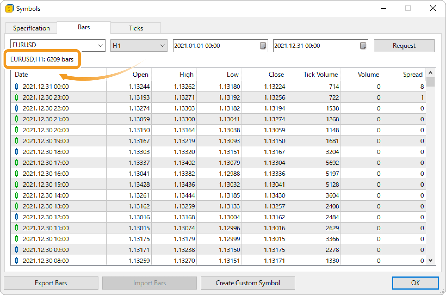Click the scrollbar up arrow
Screen dimensions: 446x295
pyautogui.click(x=430, y=73)
